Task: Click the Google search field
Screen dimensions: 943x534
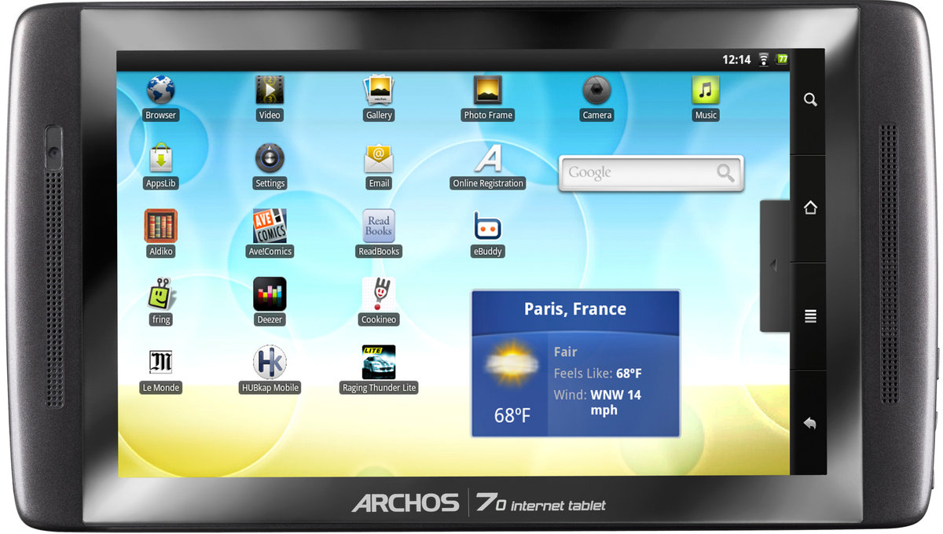Action: tap(637, 173)
